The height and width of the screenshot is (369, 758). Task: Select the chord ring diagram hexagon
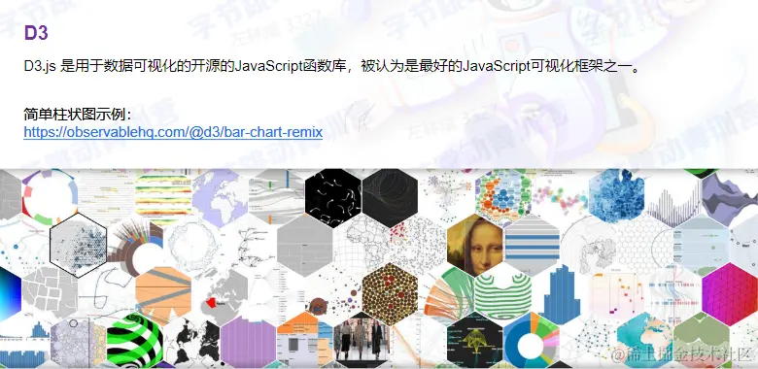click(50, 197)
